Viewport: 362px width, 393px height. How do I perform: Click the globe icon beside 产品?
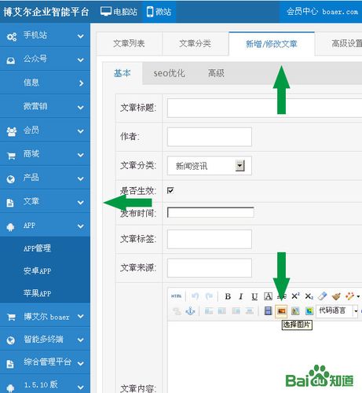pos(10,179)
